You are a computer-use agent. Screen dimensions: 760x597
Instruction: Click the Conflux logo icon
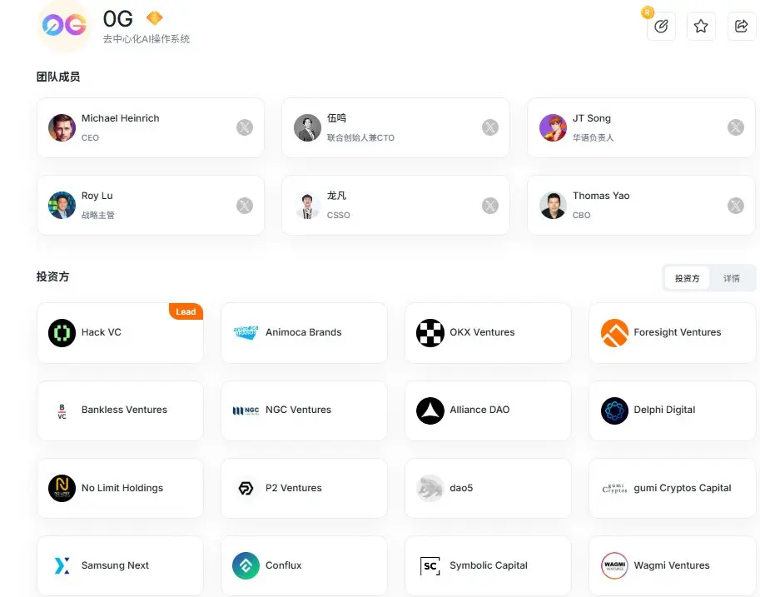(246, 565)
